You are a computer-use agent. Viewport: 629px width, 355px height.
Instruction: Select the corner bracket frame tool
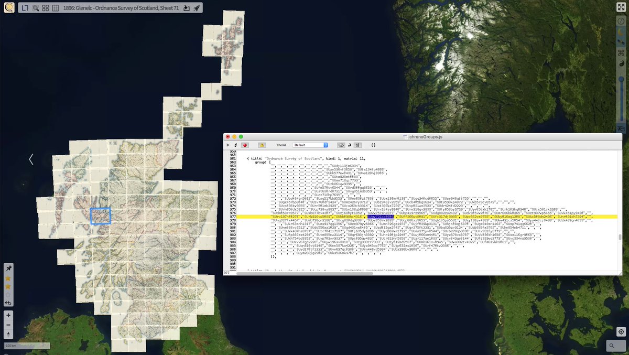[25, 8]
